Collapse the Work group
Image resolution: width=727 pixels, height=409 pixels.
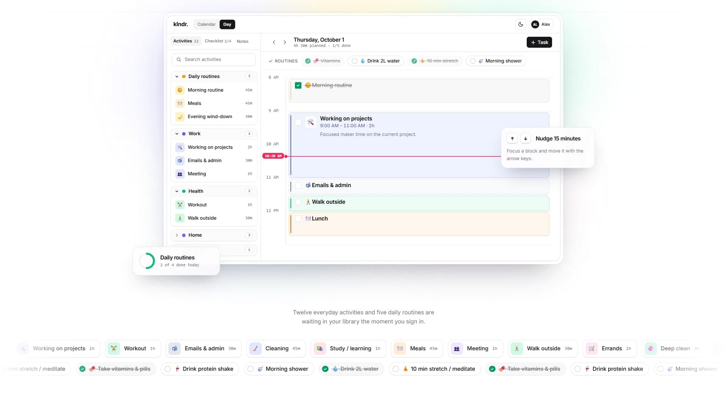click(x=177, y=134)
